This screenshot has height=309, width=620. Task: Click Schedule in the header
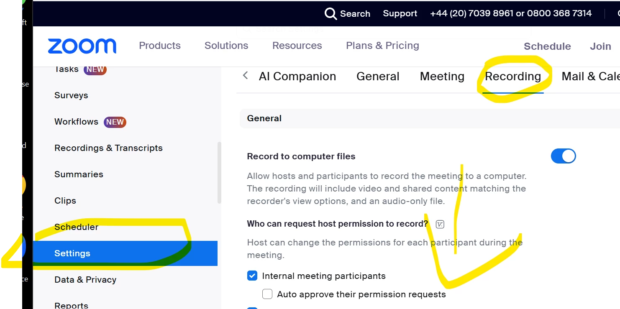click(x=547, y=46)
